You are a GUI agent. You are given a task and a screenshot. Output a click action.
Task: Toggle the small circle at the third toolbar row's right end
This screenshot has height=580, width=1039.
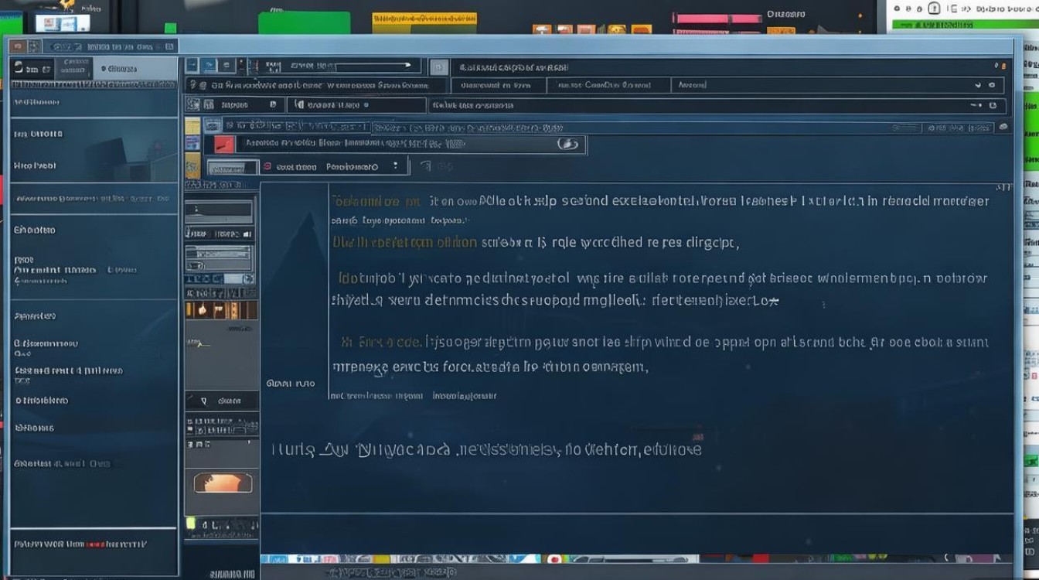[1003, 126]
